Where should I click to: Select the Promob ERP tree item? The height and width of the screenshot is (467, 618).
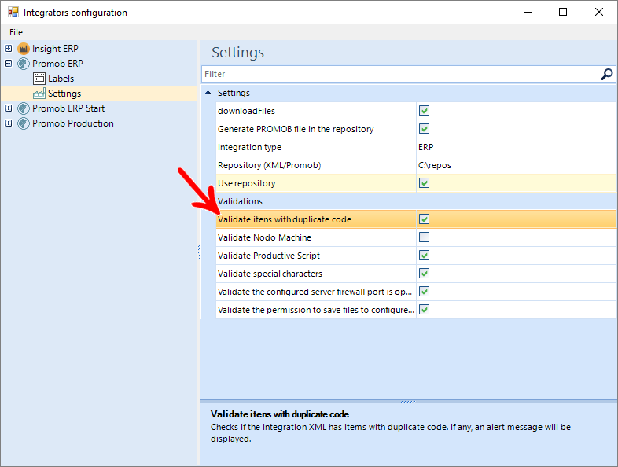[57, 64]
